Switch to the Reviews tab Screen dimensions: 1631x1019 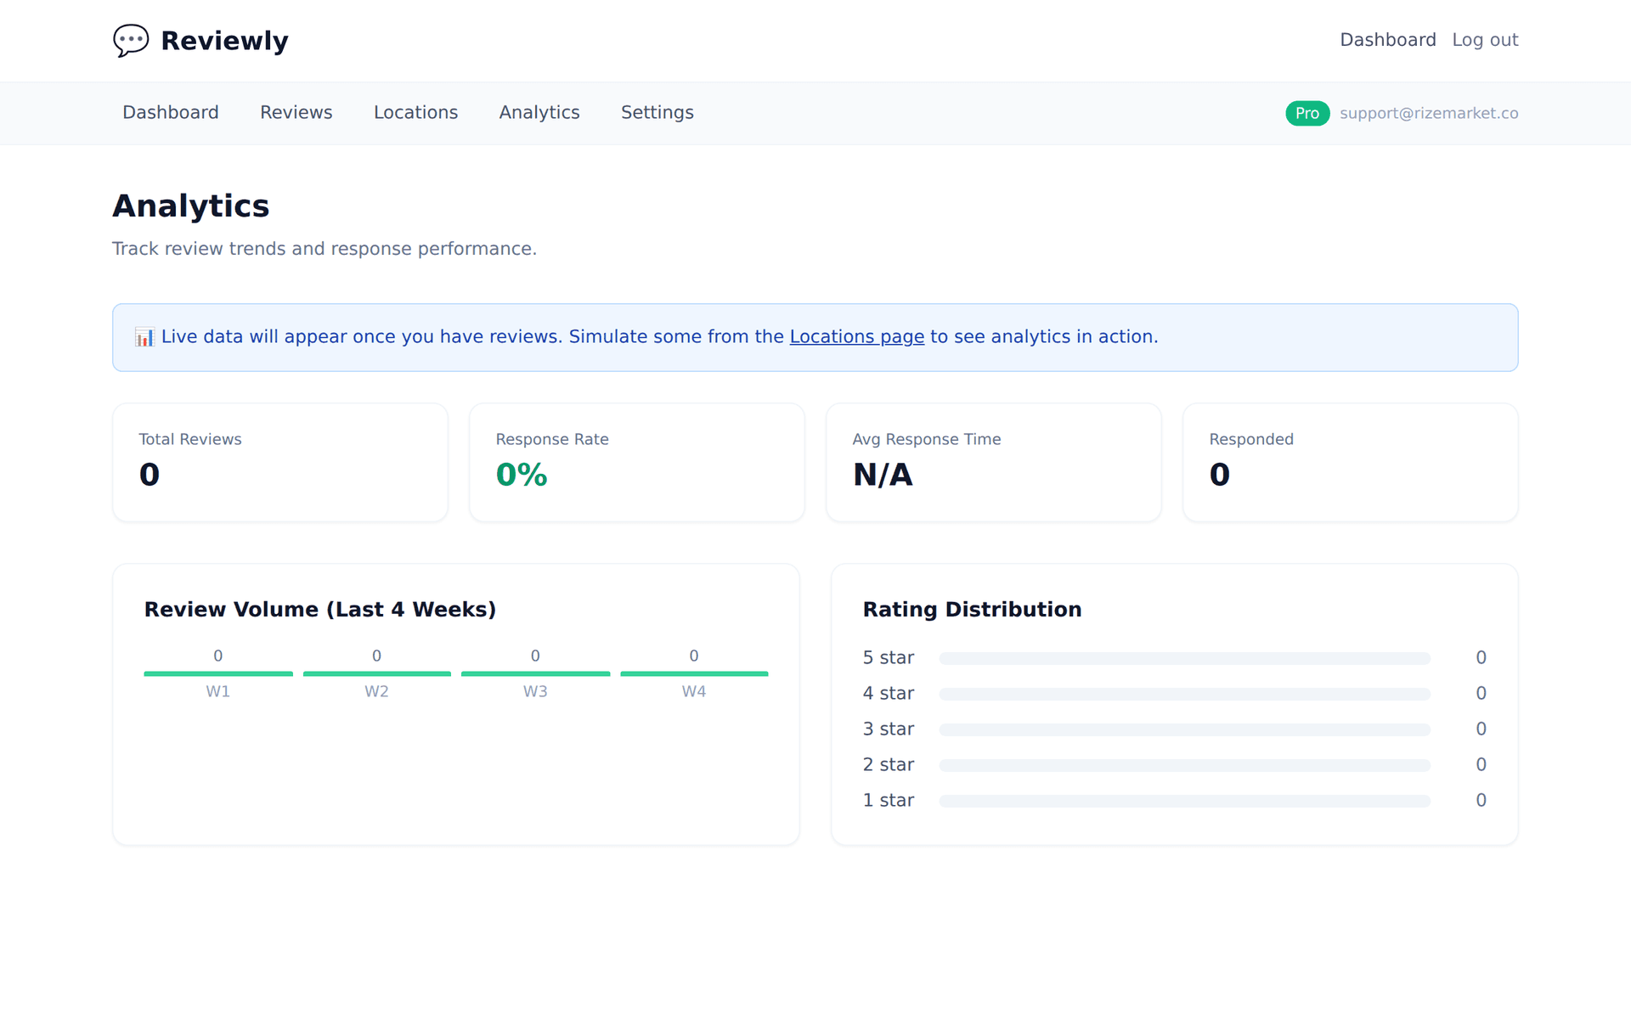point(296,112)
